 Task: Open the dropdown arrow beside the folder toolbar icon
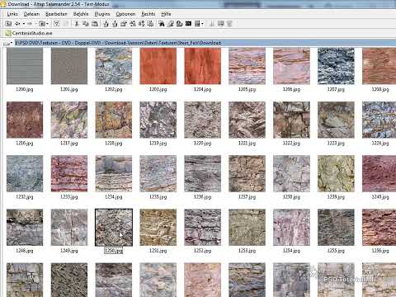(x=47, y=24)
